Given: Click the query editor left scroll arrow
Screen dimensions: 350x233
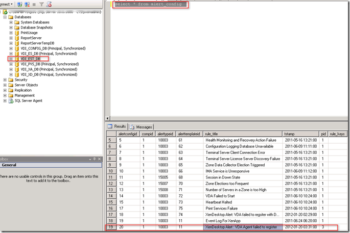Looking at the screenshot, I should pos(108,118).
